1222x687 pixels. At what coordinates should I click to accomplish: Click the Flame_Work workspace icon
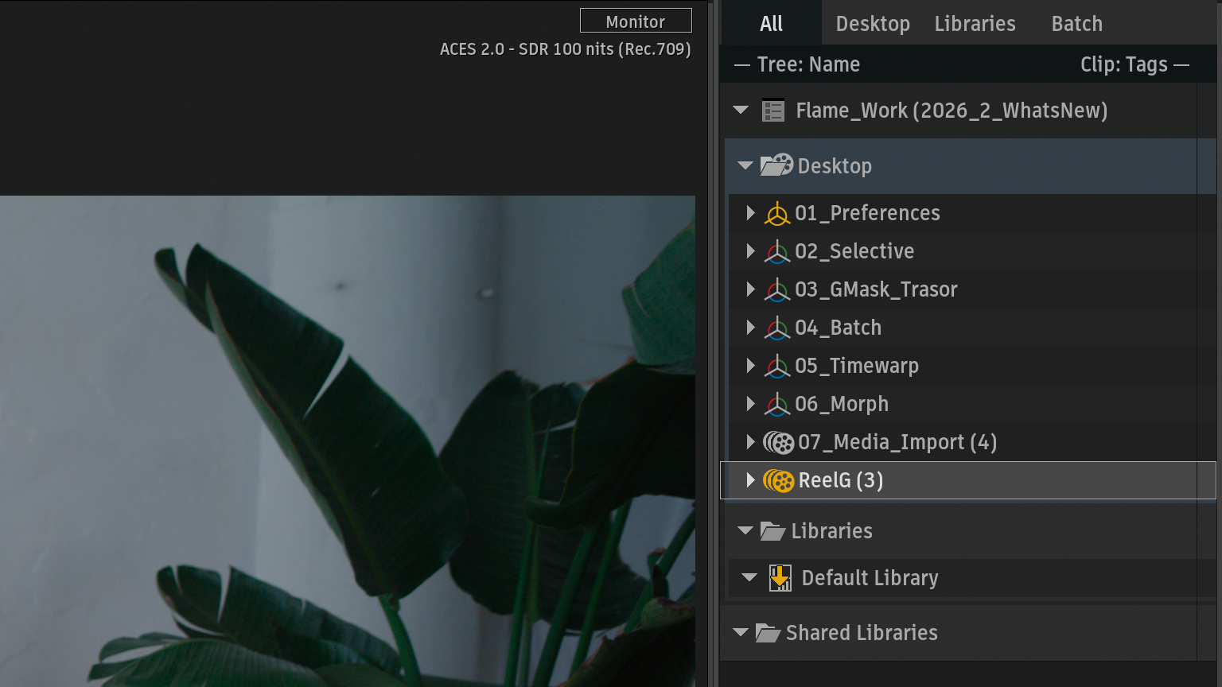pos(773,111)
